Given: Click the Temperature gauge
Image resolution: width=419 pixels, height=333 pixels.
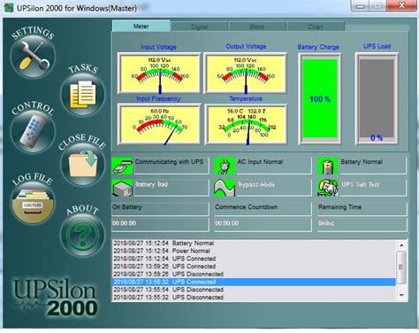Looking at the screenshot, I should click(246, 124).
